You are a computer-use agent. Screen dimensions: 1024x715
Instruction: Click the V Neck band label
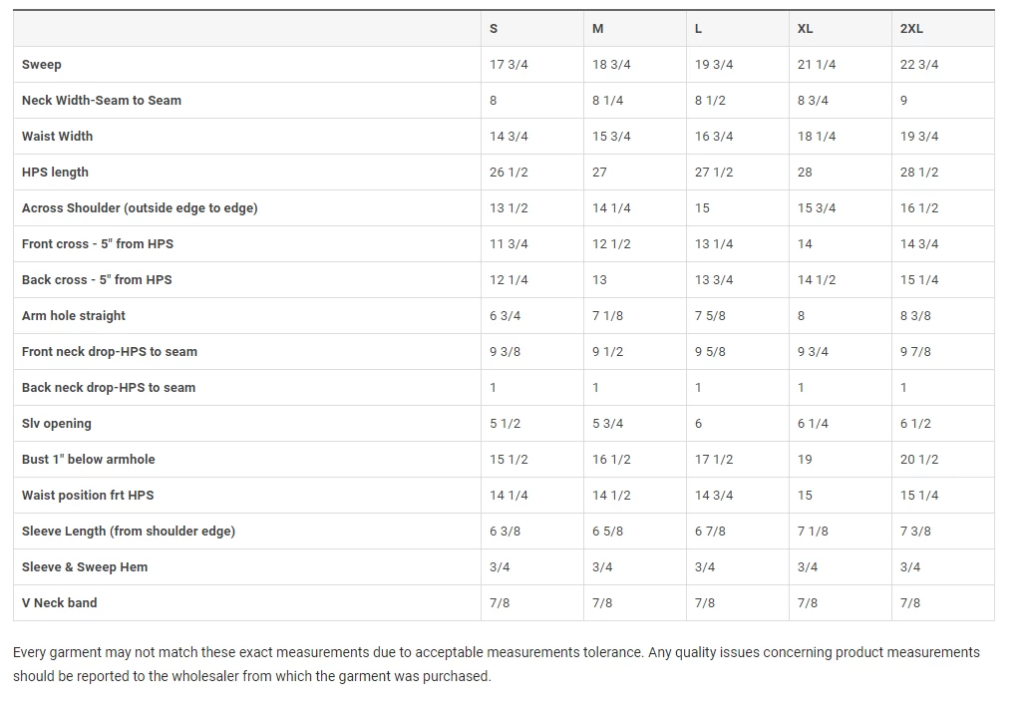tap(60, 603)
